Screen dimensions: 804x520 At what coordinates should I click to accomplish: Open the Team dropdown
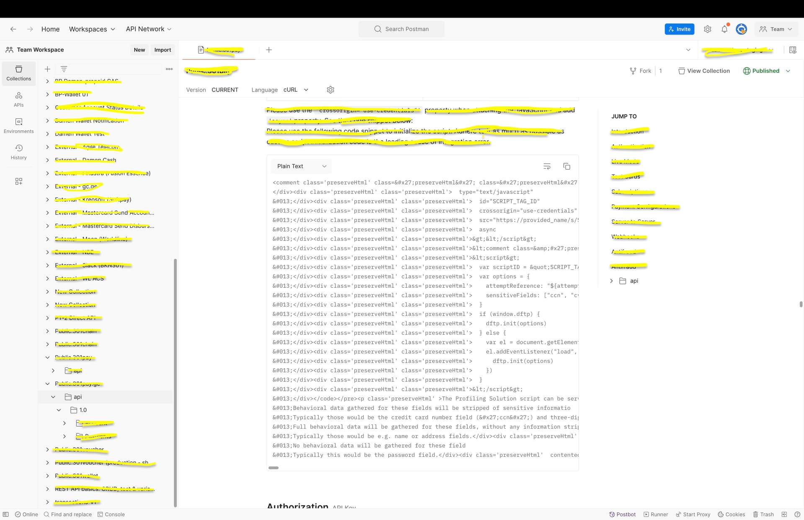(x=776, y=29)
